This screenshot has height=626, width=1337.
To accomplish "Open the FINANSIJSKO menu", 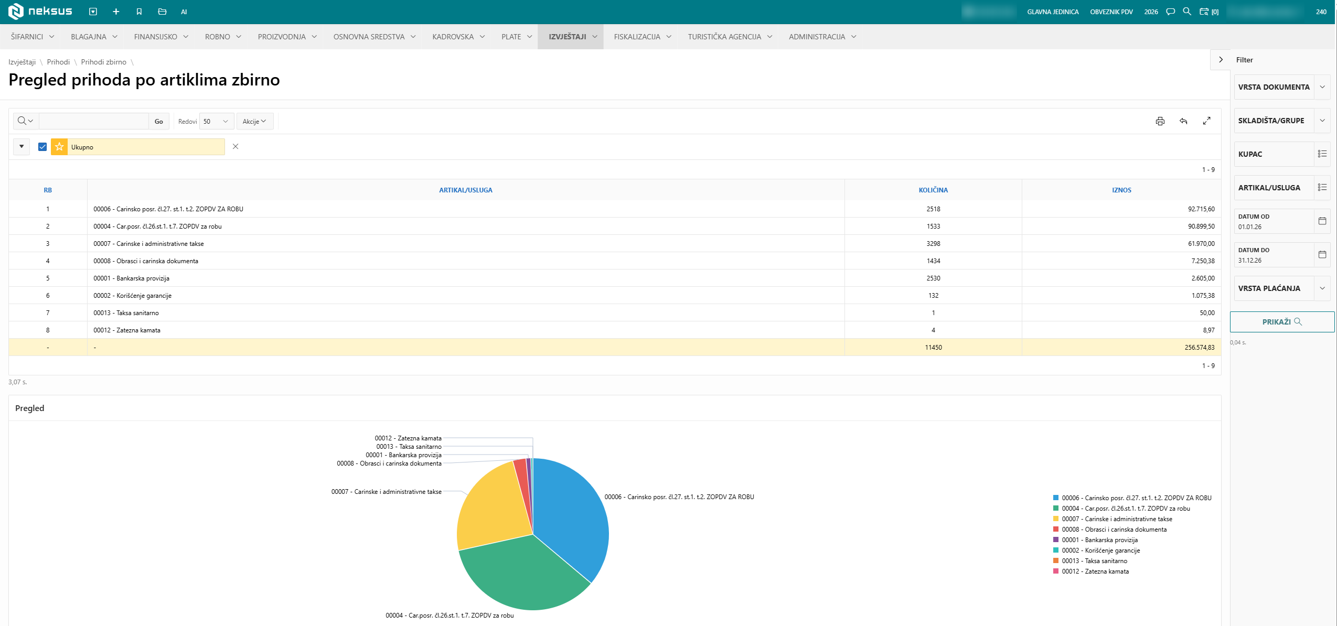I will tap(161, 37).
